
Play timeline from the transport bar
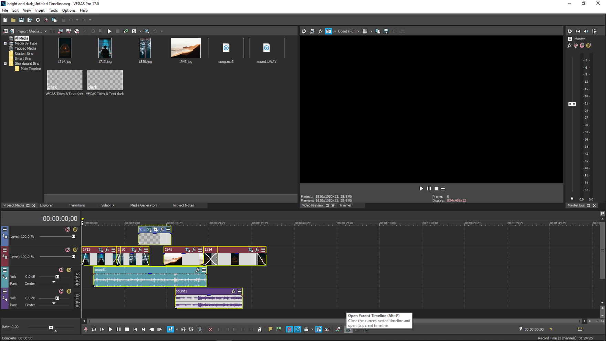pyautogui.click(x=110, y=330)
